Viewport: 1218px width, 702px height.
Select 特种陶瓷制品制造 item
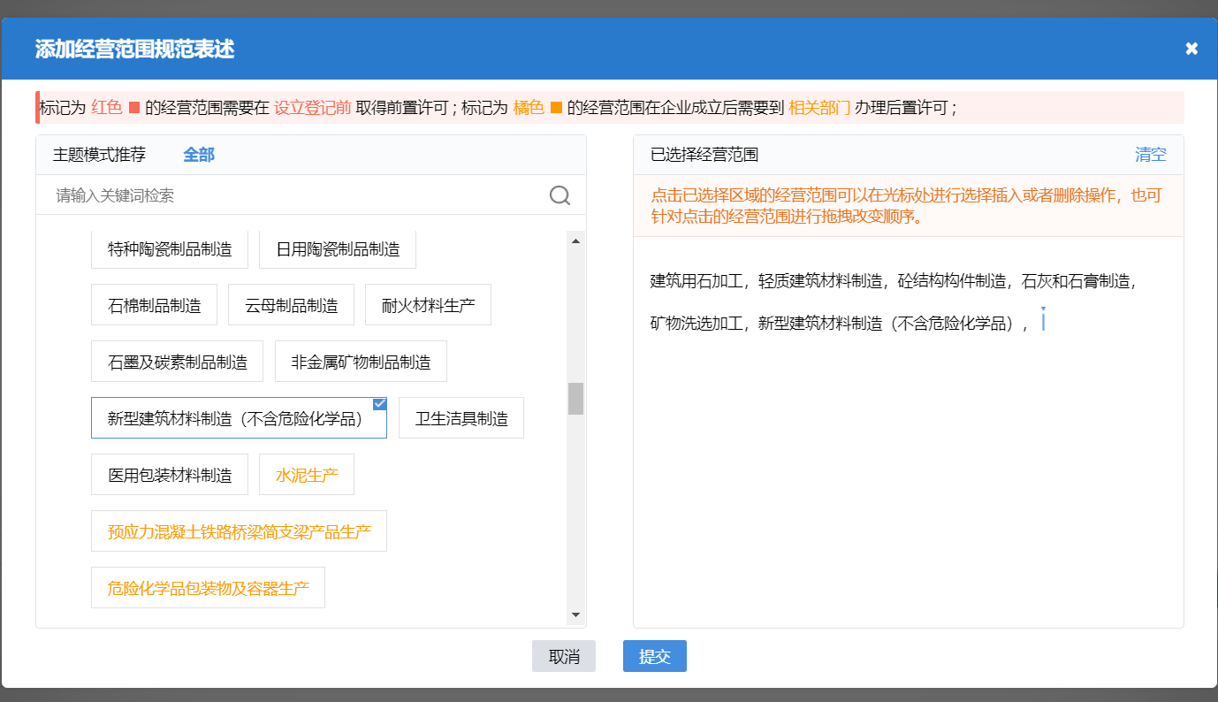pos(169,248)
